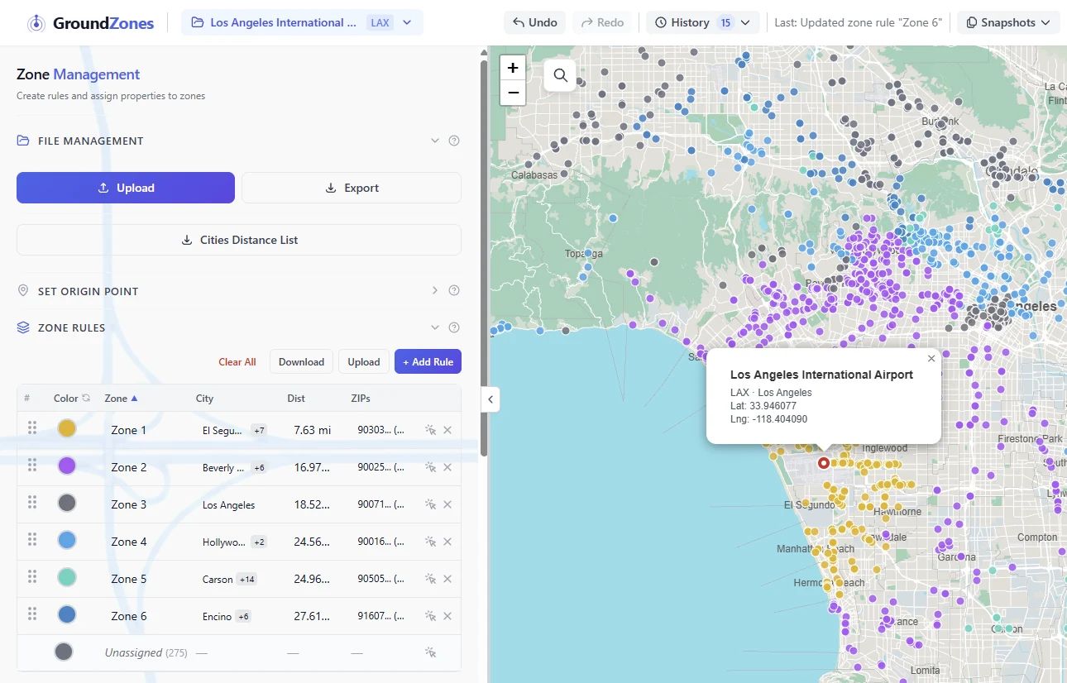This screenshot has width=1067, height=683.
Task: Sort by the Zone column header
Action: (x=121, y=398)
